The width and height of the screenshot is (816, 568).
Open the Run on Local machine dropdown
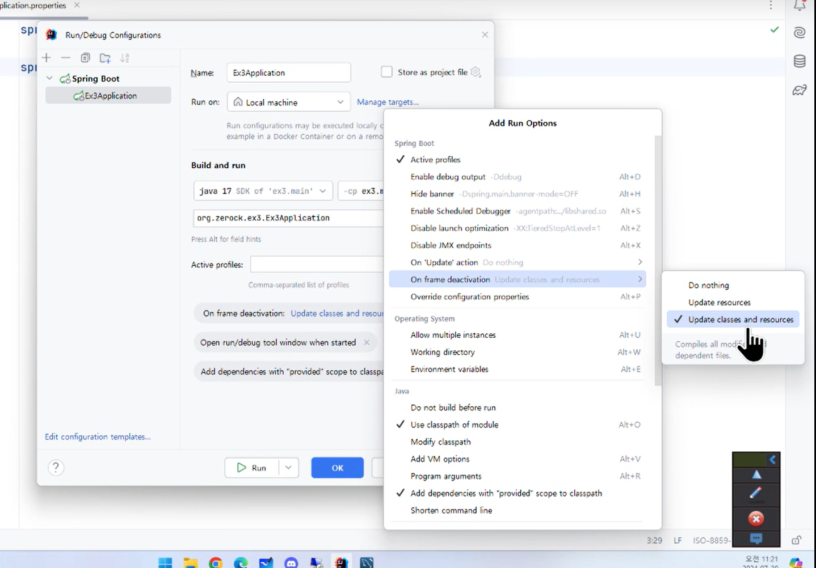pos(289,102)
